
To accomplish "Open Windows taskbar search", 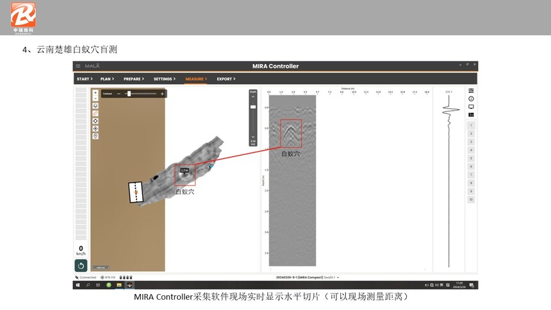I will [x=88, y=285].
